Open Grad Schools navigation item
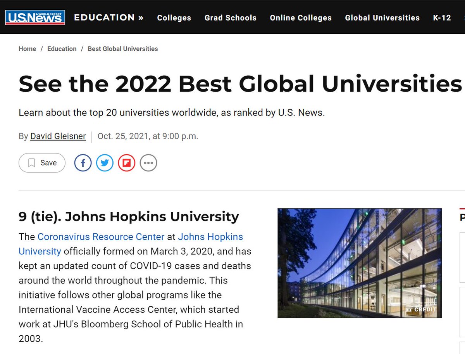 231,18
